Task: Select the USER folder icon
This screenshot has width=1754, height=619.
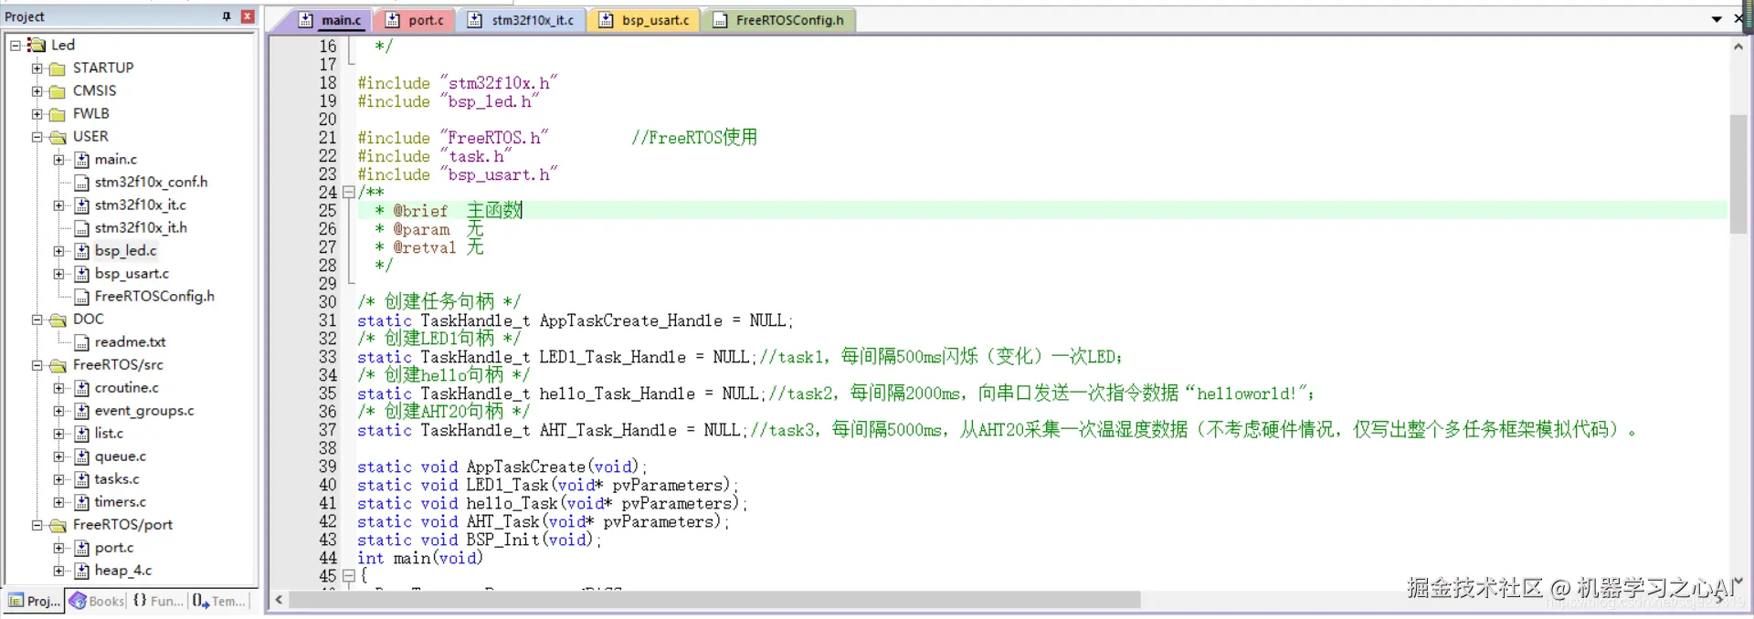Action: point(58,137)
